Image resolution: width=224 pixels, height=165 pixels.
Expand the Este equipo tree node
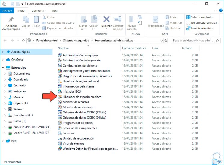coord(3,68)
